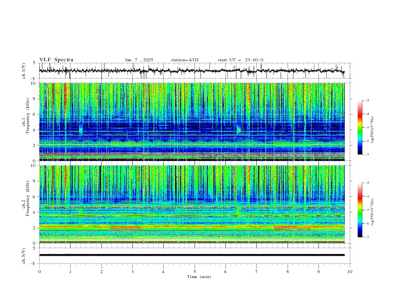Screen dimensions: 394x305
Task: Click the "station=ATH" header label
Action: point(185,60)
